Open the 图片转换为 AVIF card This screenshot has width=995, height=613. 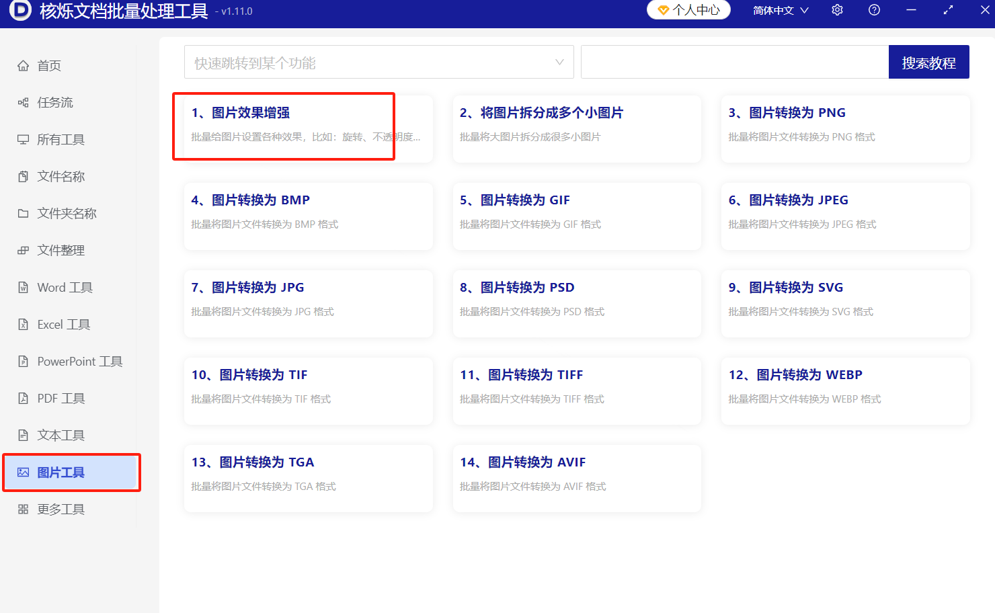pos(576,477)
